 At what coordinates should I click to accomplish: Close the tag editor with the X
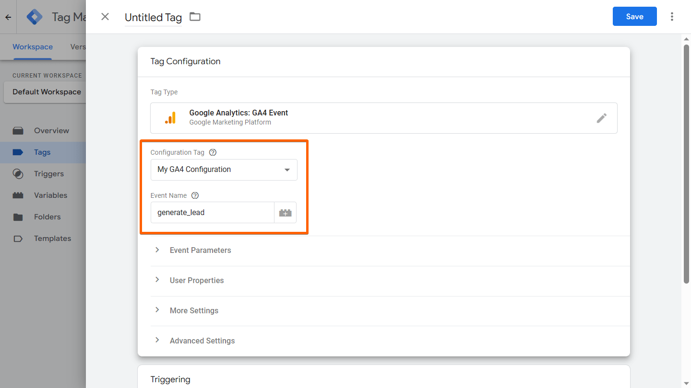[105, 17]
